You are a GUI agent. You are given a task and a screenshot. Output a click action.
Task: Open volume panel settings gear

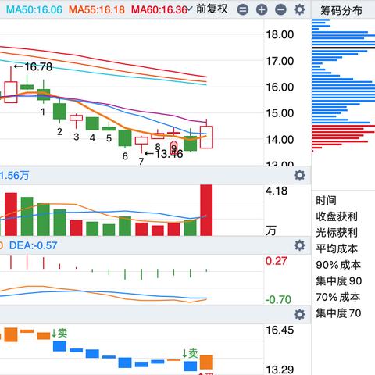299,175
